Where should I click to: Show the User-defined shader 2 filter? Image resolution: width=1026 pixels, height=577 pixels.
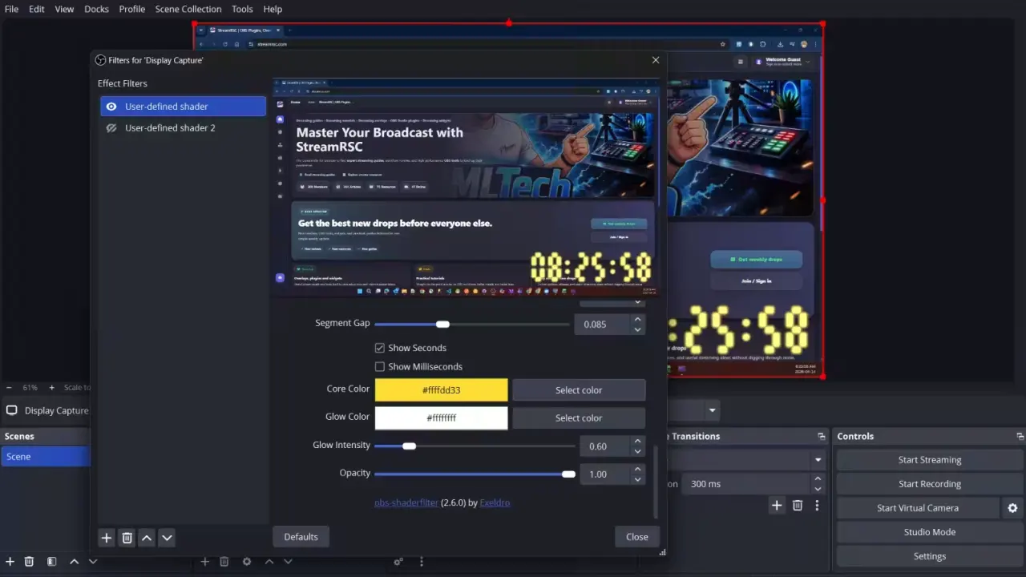(111, 128)
